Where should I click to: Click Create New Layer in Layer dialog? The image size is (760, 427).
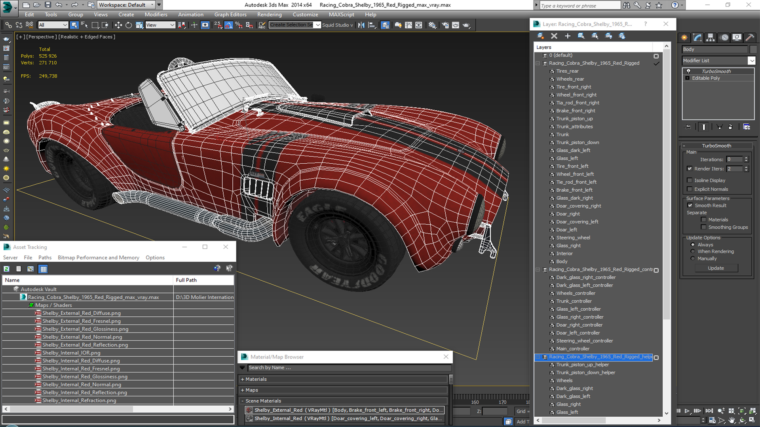(x=541, y=36)
